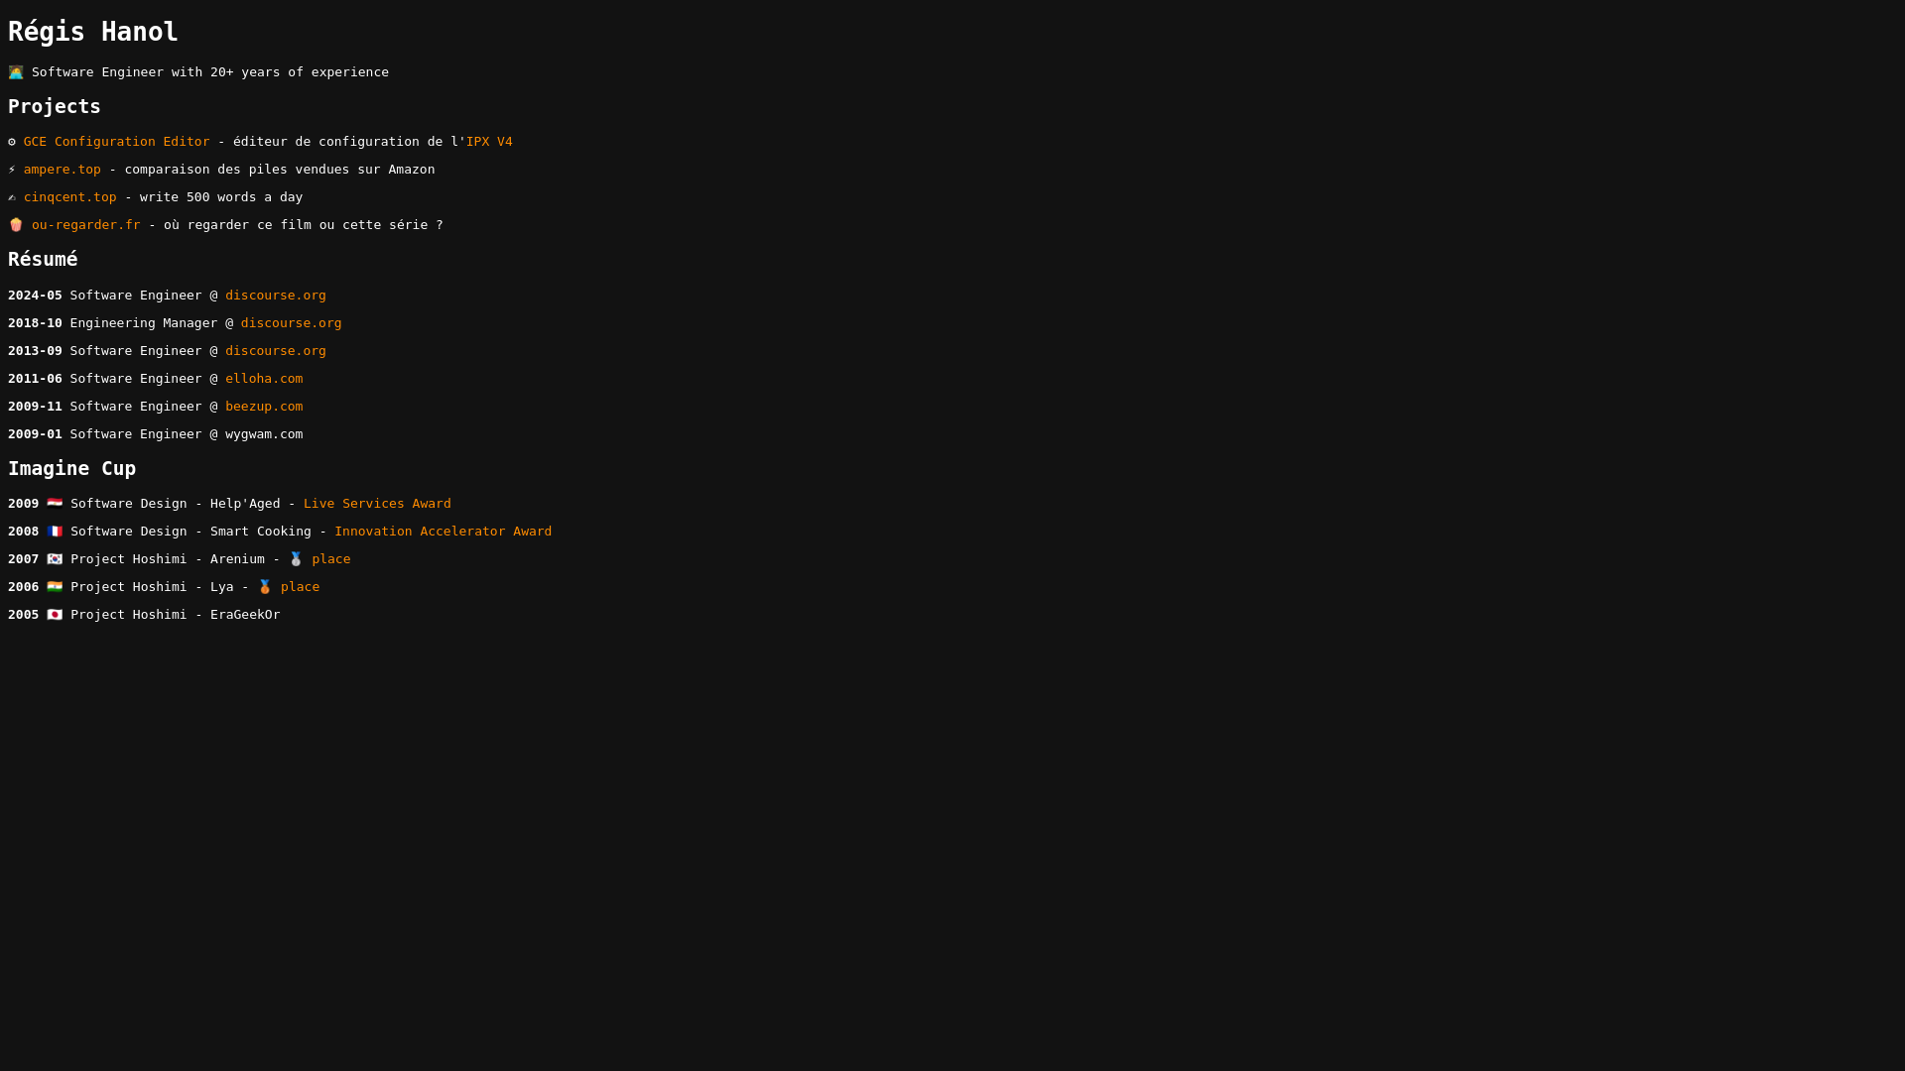Open the Live Services Award link

coord(377,504)
